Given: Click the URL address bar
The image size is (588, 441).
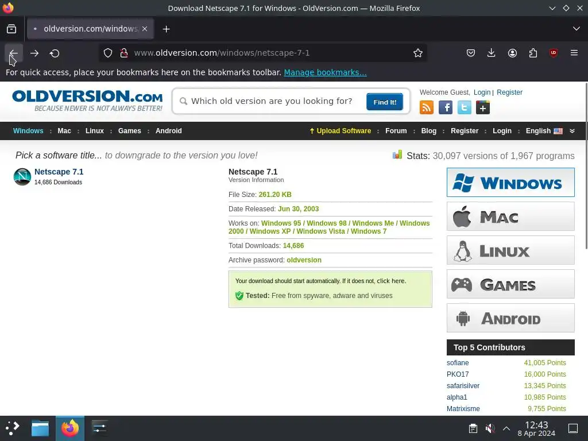Looking at the screenshot, I should click(262, 53).
